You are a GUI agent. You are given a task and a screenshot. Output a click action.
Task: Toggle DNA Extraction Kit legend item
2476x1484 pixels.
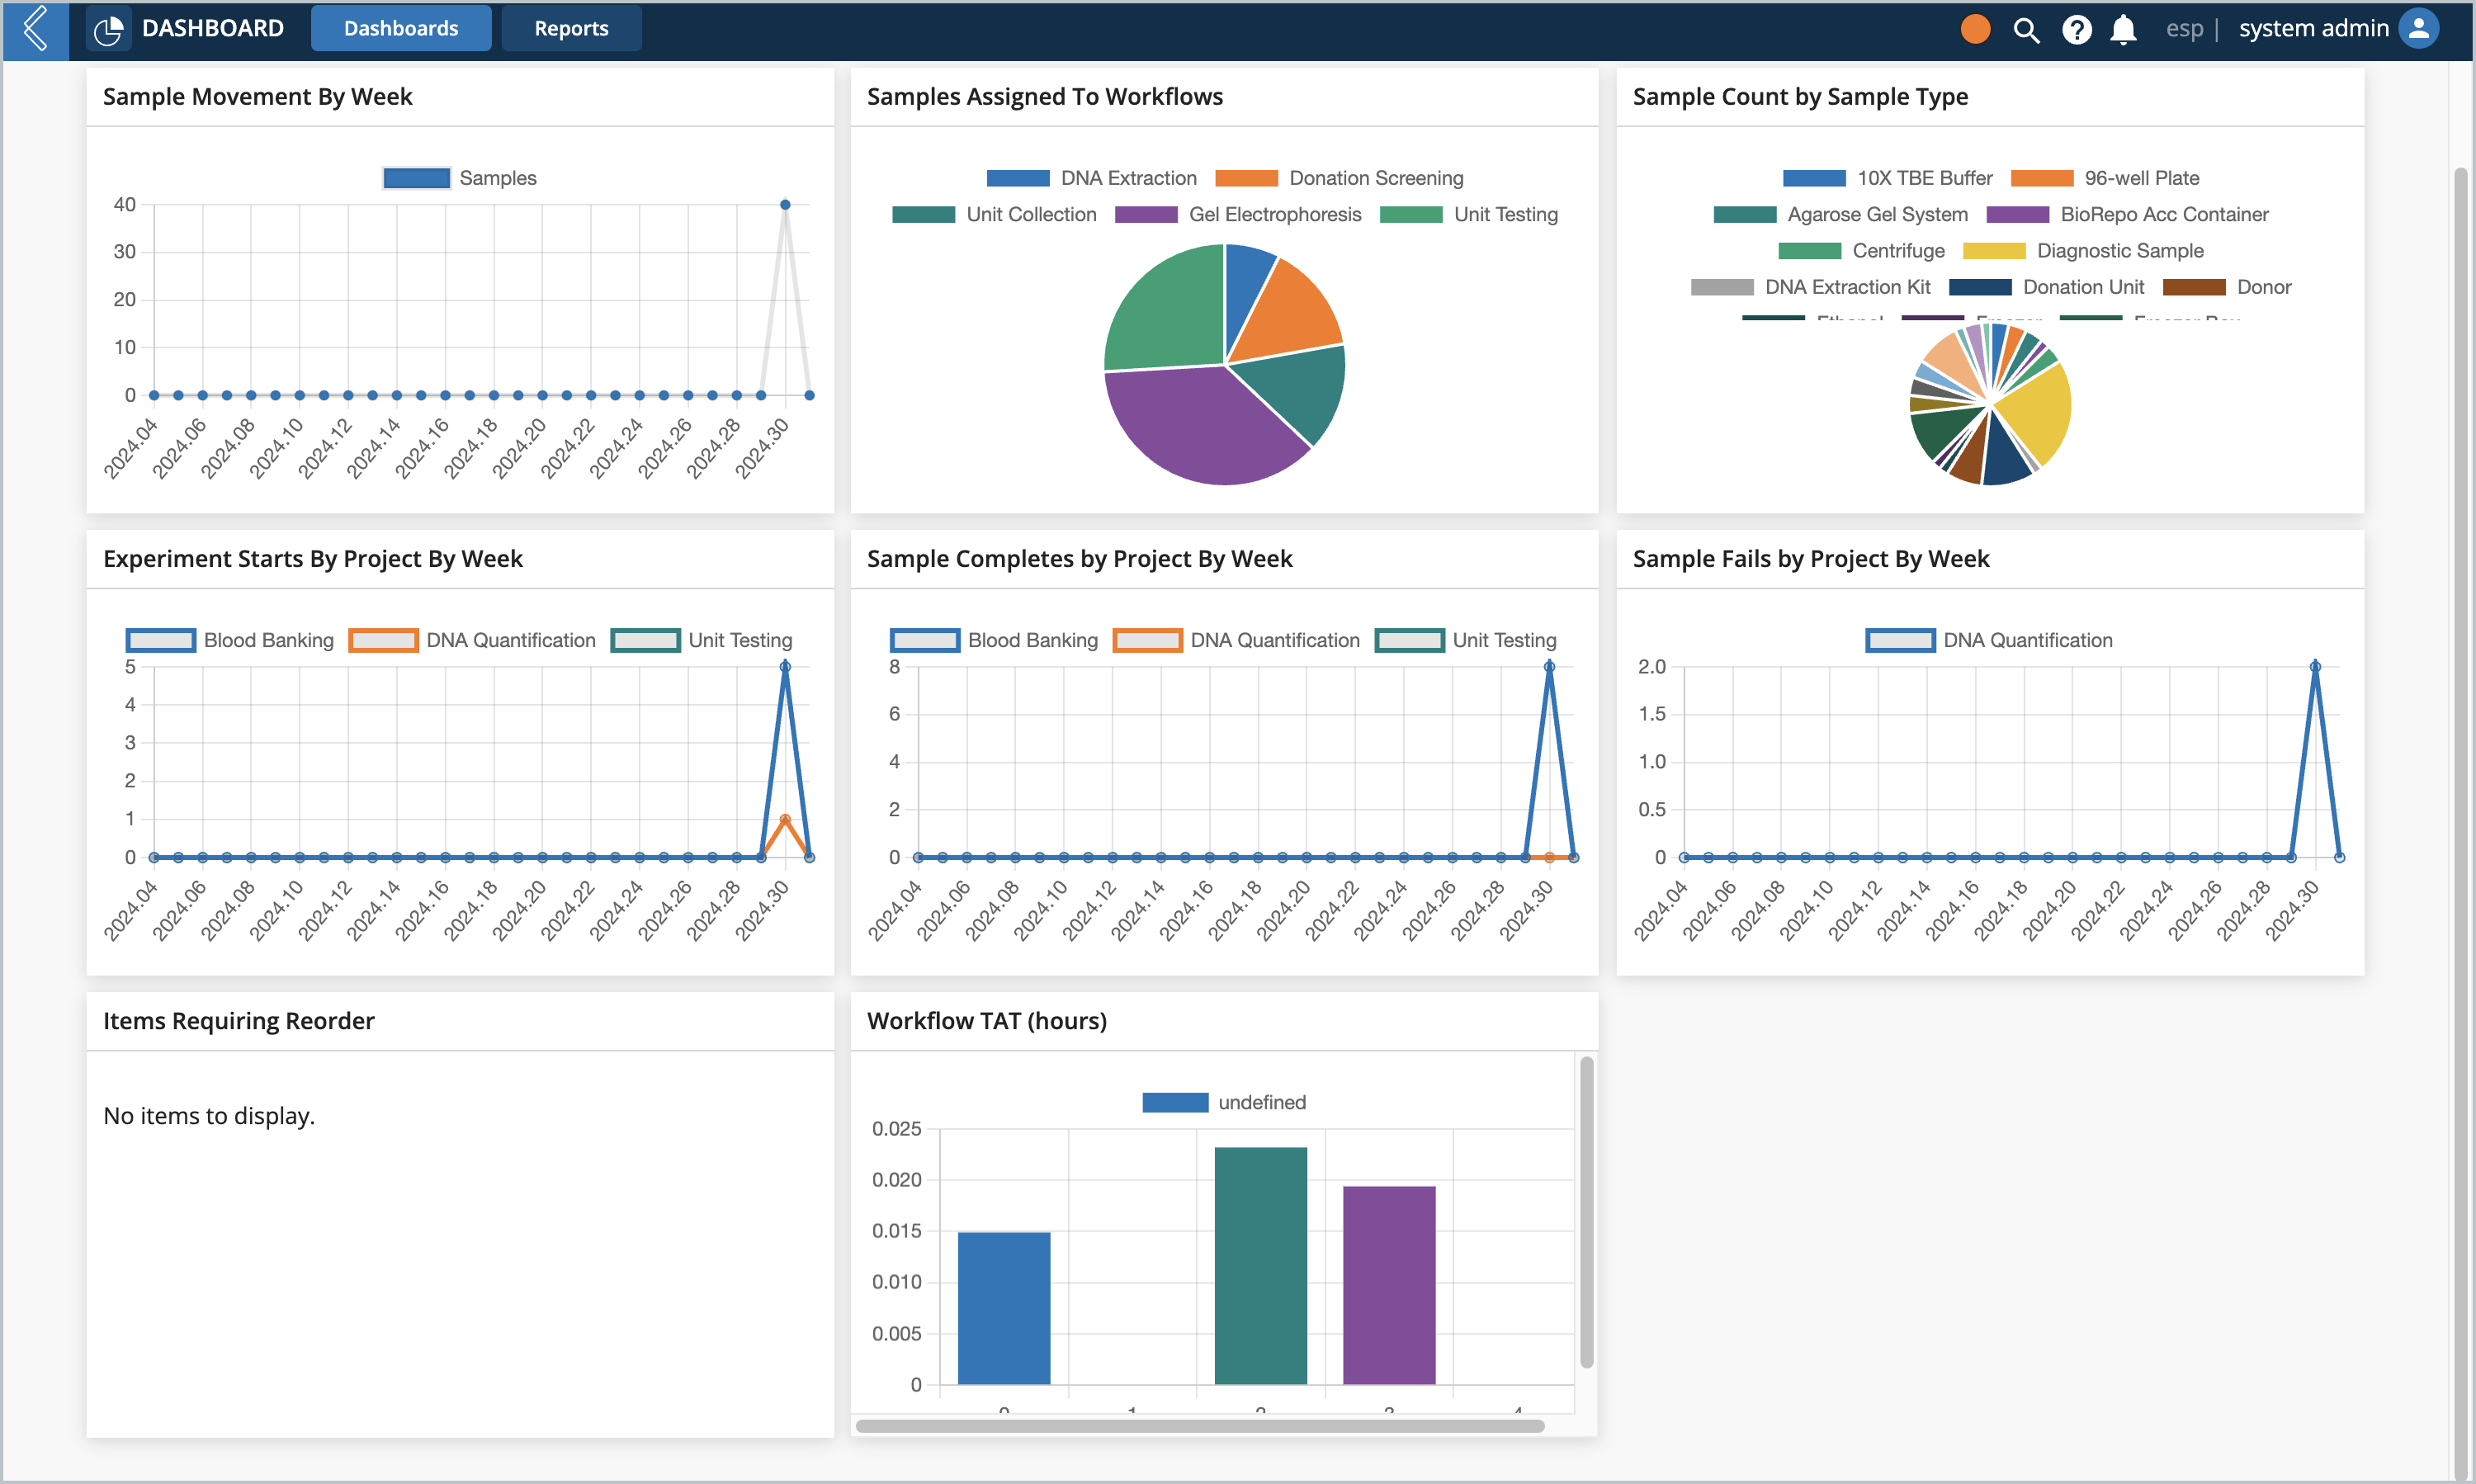pos(1810,287)
